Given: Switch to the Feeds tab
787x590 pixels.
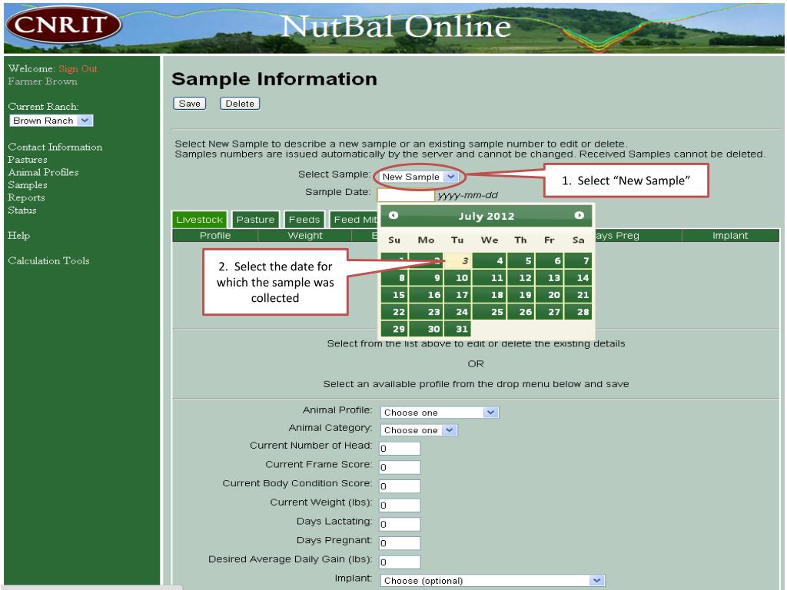Looking at the screenshot, I should (x=304, y=219).
